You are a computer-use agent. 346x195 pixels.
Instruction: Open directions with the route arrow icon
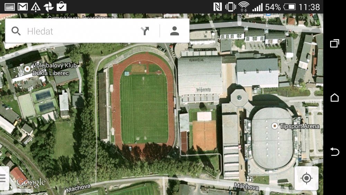pos(145,31)
